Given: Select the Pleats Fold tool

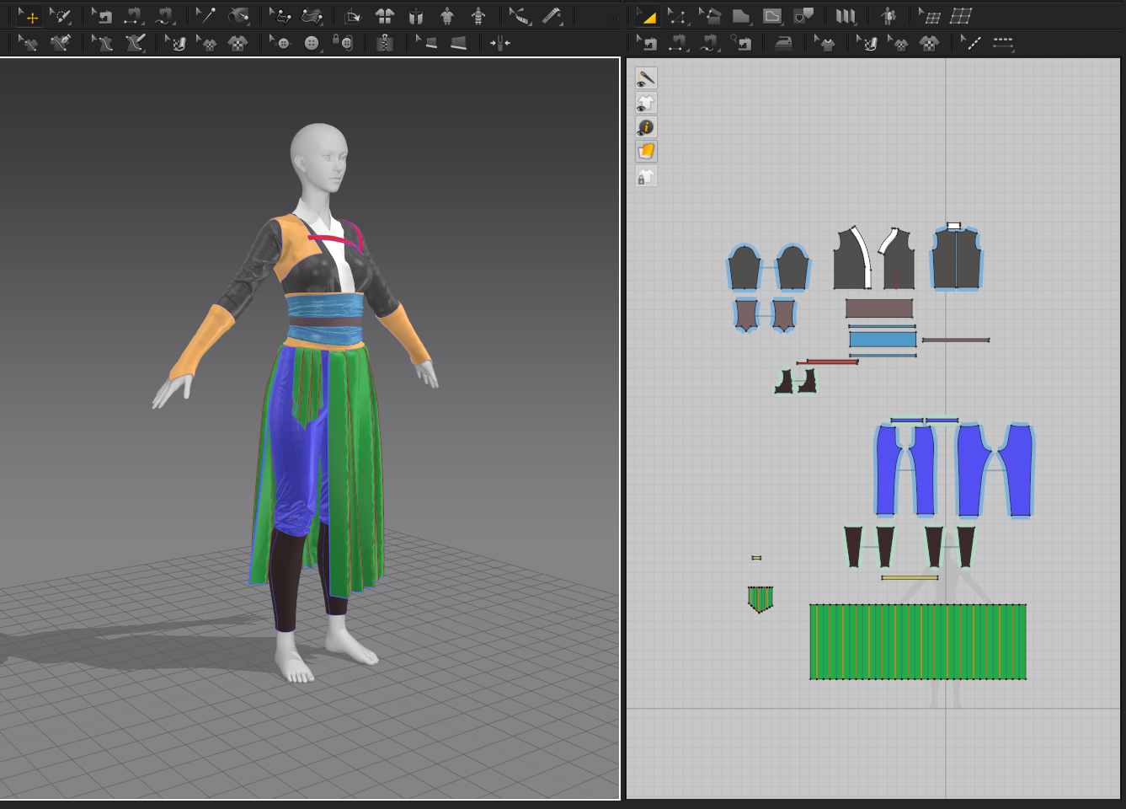Looking at the screenshot, I should coord(846,16).
